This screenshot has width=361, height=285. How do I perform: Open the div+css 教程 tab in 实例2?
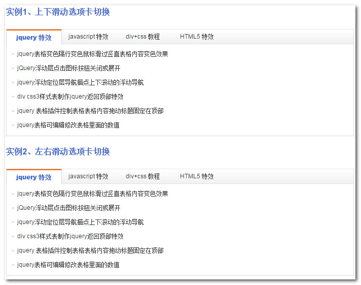(x=142, y=176)
